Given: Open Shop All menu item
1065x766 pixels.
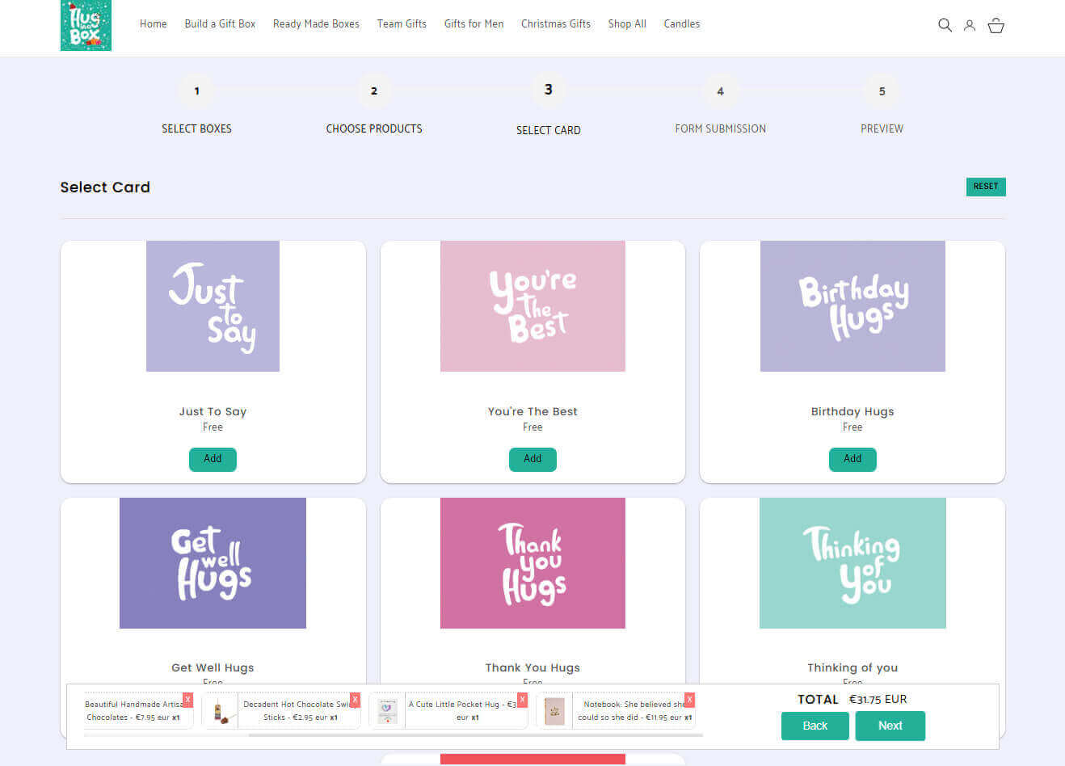Looking at the screenshot, I should click(x=627, y=24).
